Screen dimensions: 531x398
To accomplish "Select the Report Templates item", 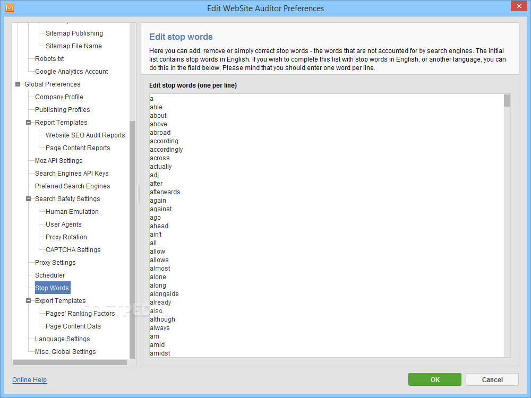I will (61, 123).
